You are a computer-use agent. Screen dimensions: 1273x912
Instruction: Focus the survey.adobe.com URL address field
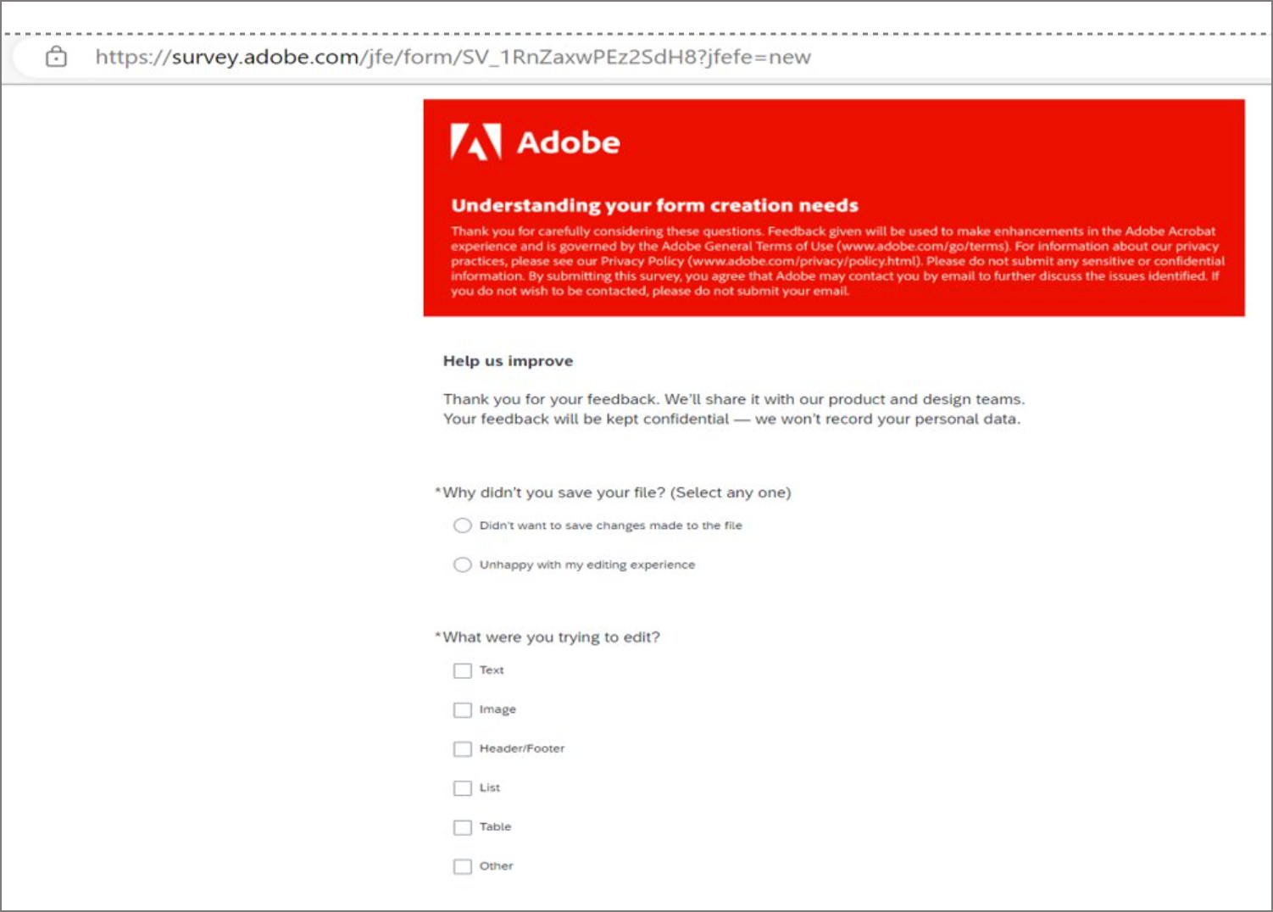pyautogui.click(x=453, y=57)
